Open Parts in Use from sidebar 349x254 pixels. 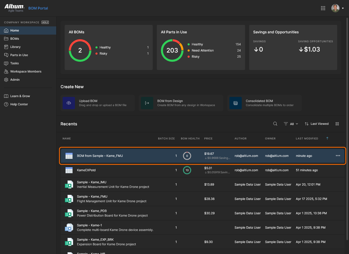(x=19, y=55)
